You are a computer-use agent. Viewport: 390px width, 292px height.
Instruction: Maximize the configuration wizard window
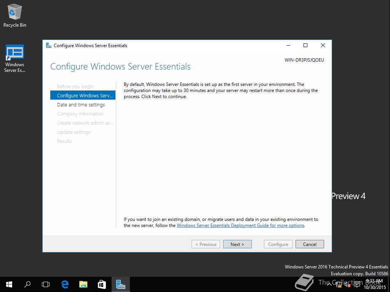(305, 45)
